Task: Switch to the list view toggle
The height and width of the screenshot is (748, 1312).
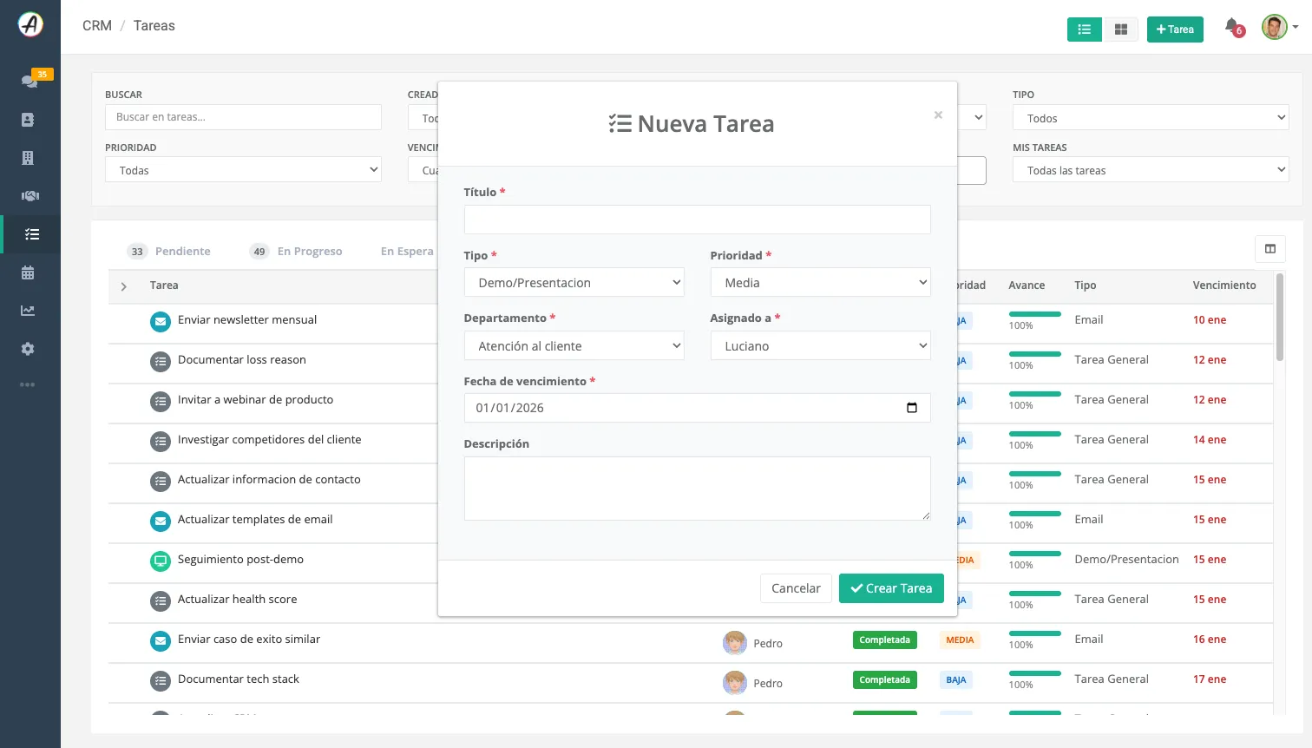Action: point(1084,30)
